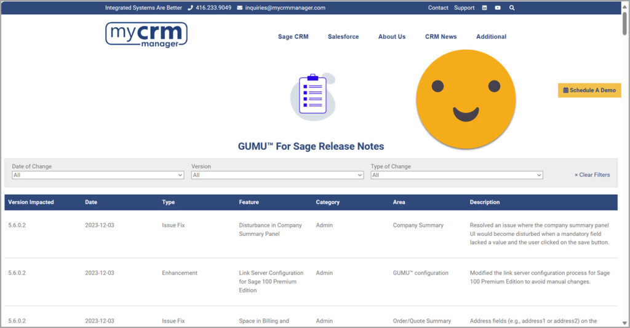Open the Additional menu item

491,37
